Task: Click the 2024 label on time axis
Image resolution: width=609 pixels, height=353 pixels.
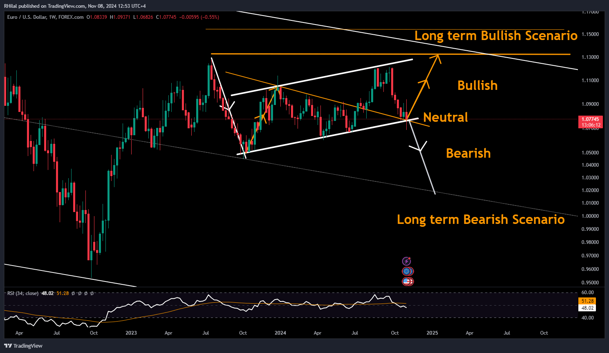Action: tap(280, 333)
